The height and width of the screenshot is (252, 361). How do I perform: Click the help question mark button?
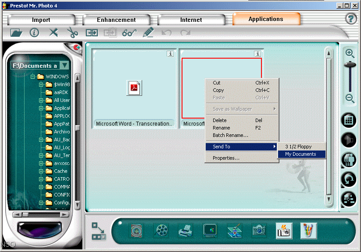[x=350, y=19]
